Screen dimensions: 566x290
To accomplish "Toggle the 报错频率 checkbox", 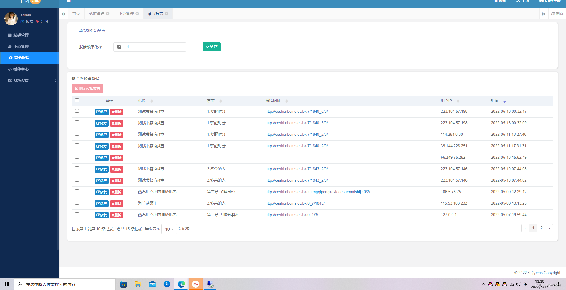I will pos(119,47).
